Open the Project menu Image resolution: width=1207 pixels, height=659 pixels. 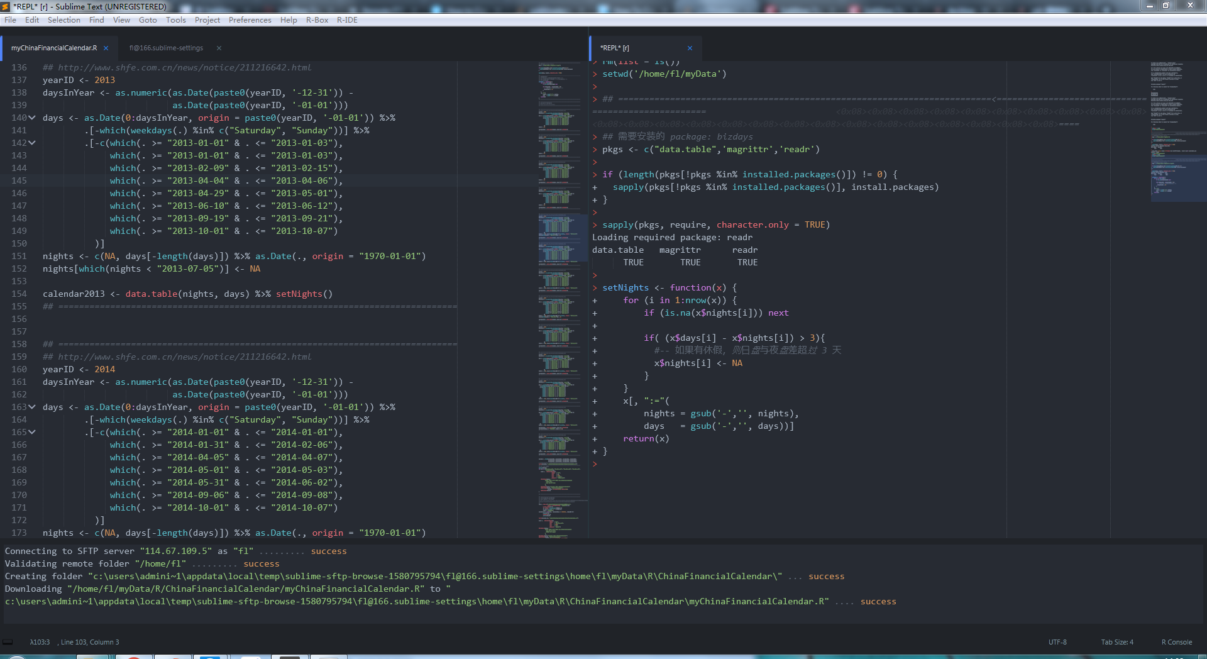tap(207, 20)
